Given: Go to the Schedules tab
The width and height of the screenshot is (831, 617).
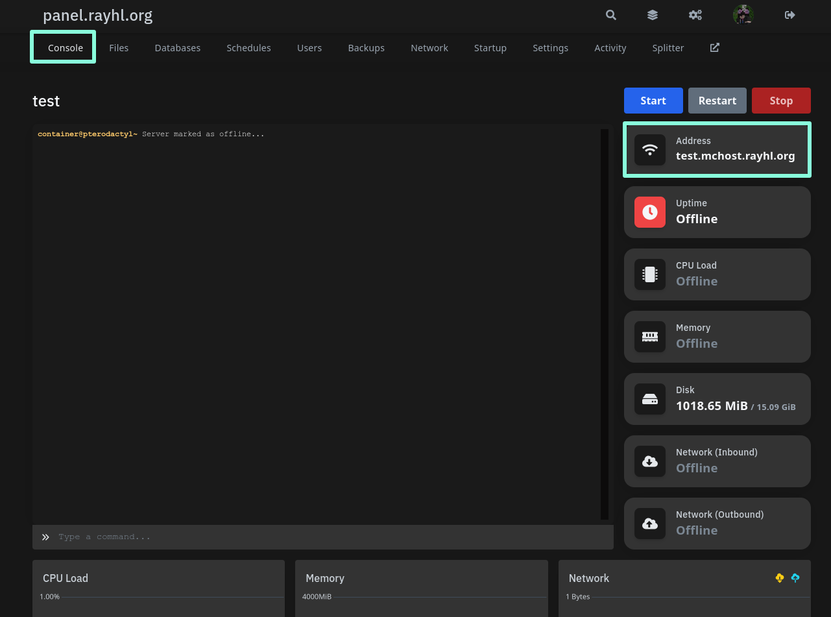Looking at the screenshot, I should pyautogui.click(x=248, y=48).
